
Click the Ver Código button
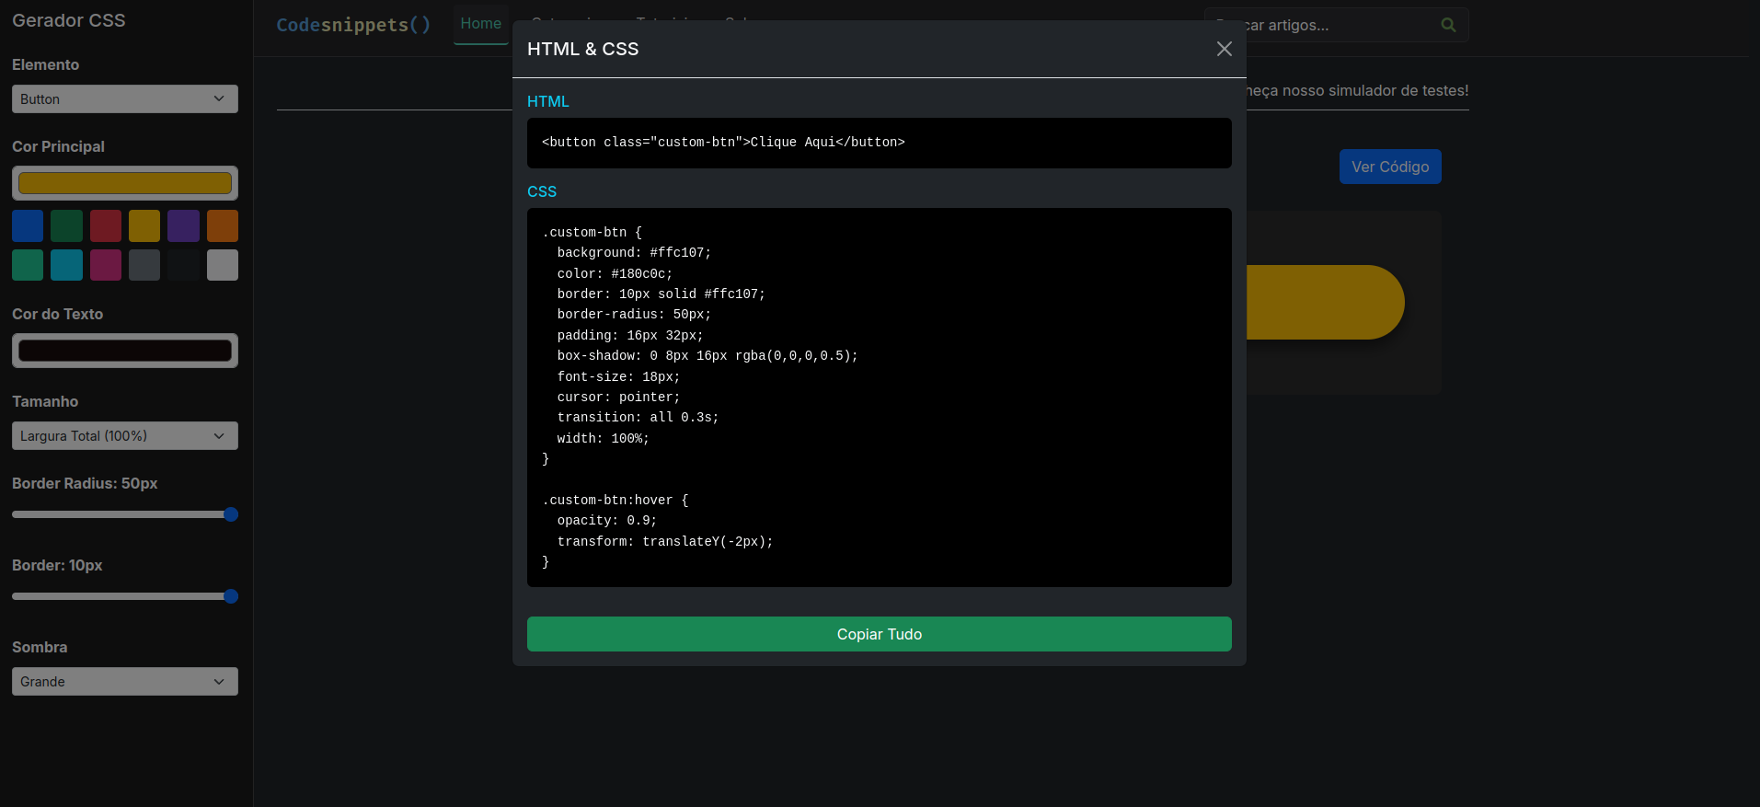[x=1390, y=167]
